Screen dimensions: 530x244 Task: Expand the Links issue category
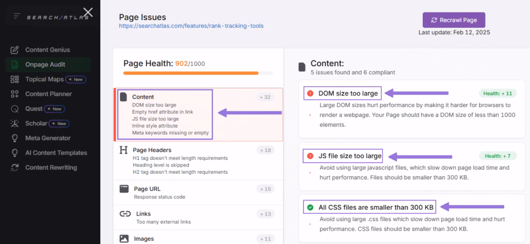coord(143,213)
